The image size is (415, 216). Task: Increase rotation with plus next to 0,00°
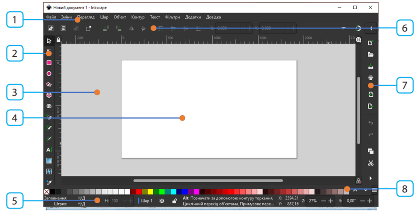(370, 201)
